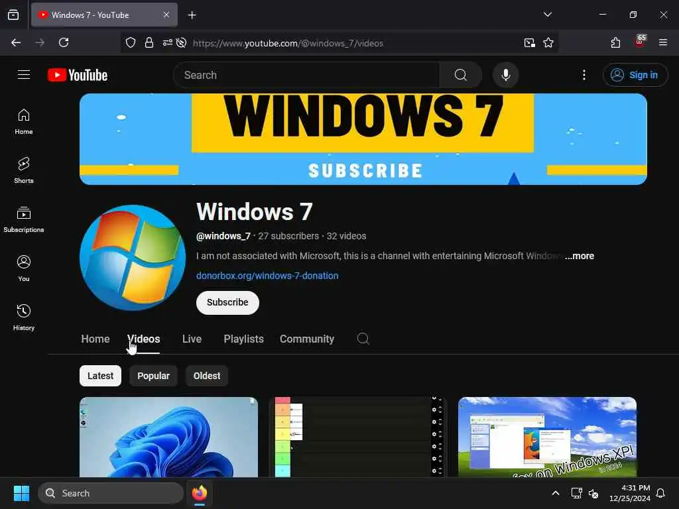Image resolution: width=679 pixels, height=509 pixels.
Task: Open the Firefox application menu
Action: (x=663, y=42)
